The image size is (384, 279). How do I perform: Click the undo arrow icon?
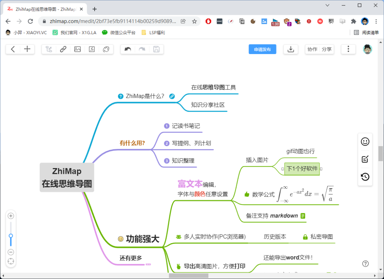[x=128, y=49]
